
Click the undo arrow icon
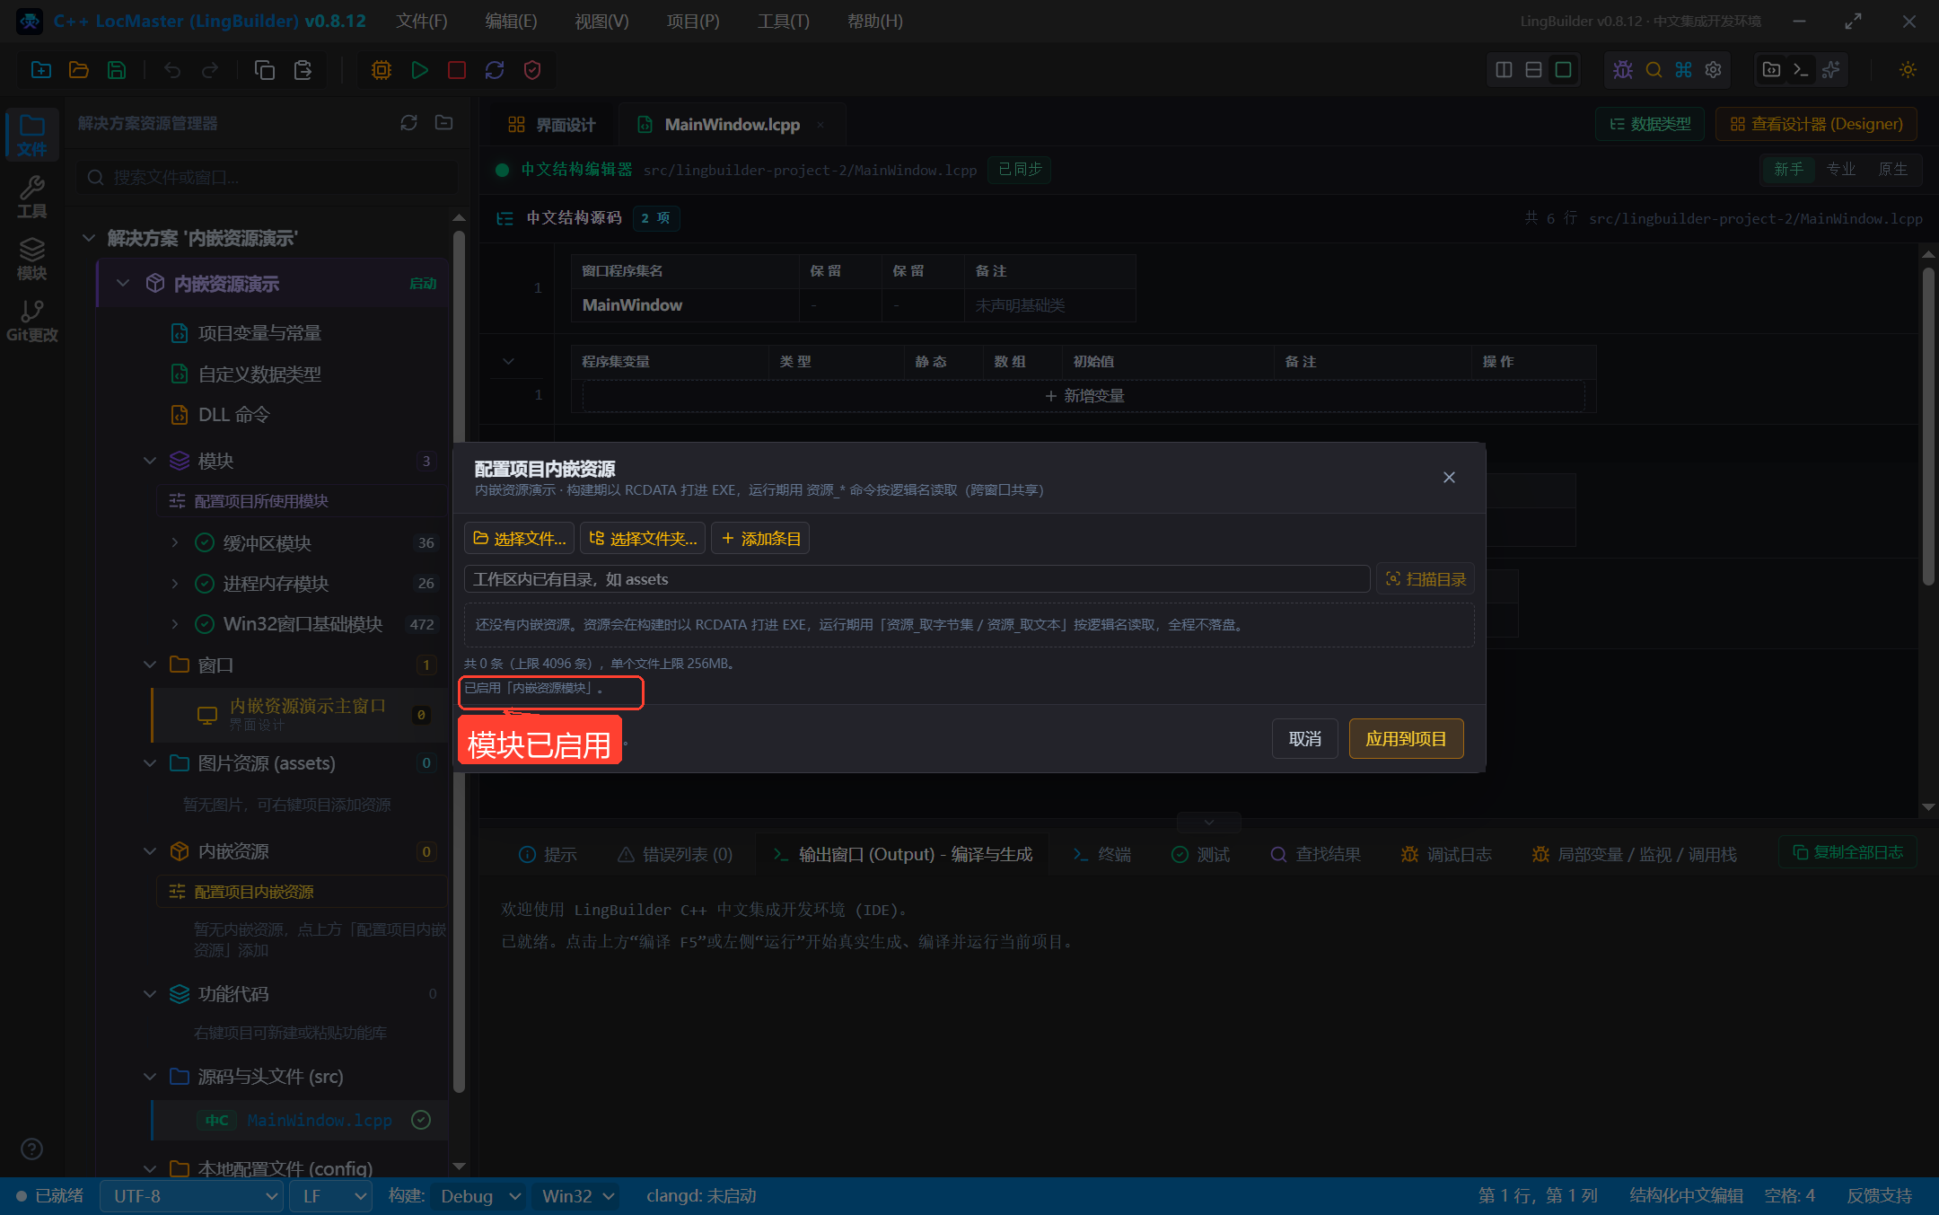tap(172, 70)
